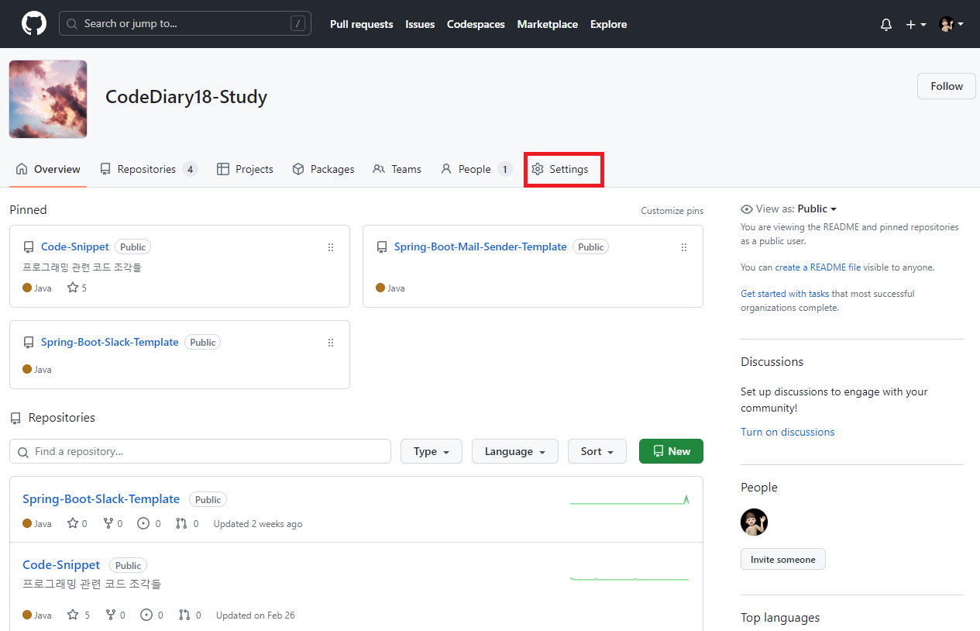Click the GitHub logo icon
The image size is (980, 631).
[x=33, y=24]
